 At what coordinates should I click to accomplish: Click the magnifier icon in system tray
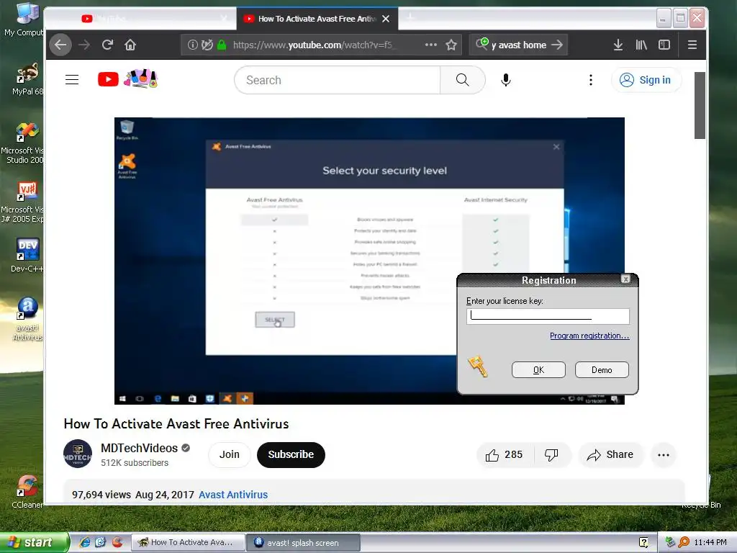[x=684, y=542]
